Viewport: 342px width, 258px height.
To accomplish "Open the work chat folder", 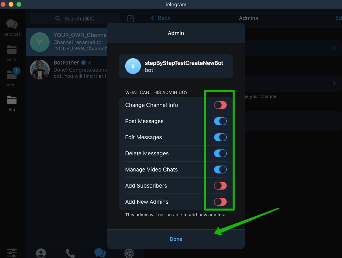I will tap(12, 50).
